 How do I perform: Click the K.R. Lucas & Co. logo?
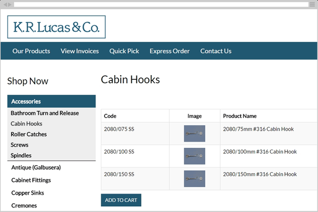57,27
